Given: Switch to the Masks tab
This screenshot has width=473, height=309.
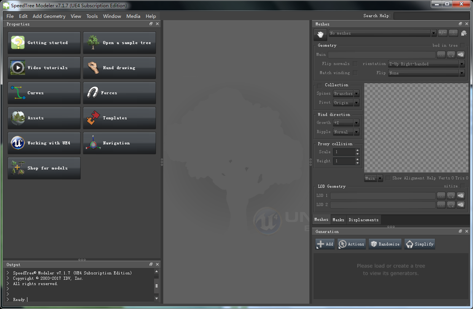Looking at the screenshot, I should [338, 220].
